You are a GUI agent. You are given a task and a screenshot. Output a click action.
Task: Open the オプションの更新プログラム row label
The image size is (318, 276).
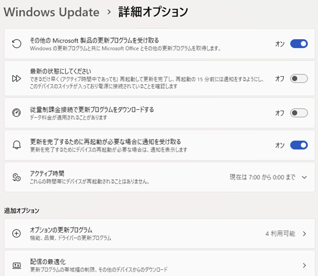click(61, 230)
